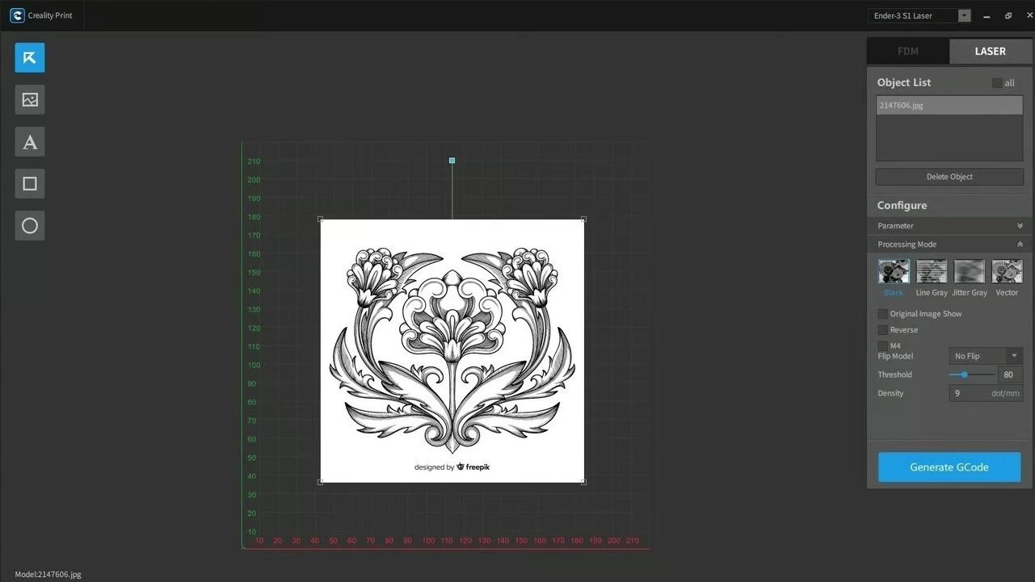Select Vector processing mode
Viewport: 1035px width, 582px height.
click(x=1007, y=271)
